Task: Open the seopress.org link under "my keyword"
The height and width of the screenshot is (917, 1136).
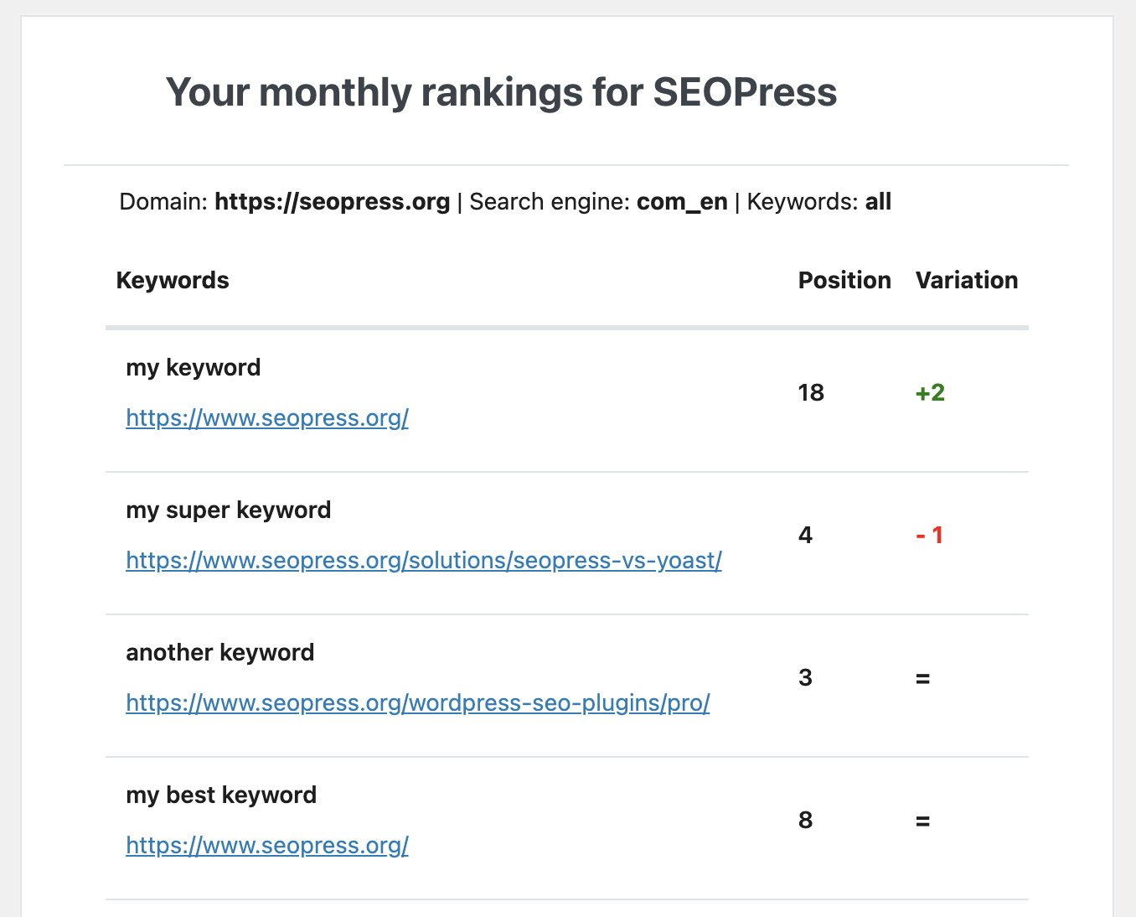Action: [267, 417]
